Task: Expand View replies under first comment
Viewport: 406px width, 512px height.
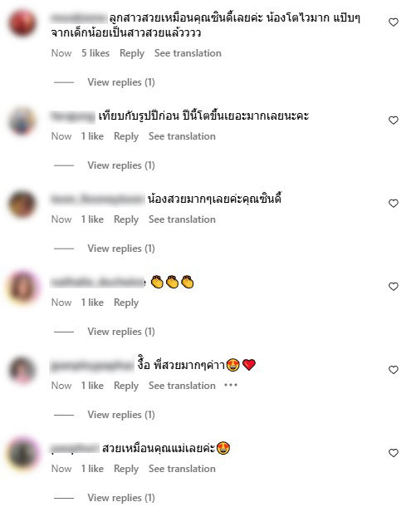Action: pos(121,82)
